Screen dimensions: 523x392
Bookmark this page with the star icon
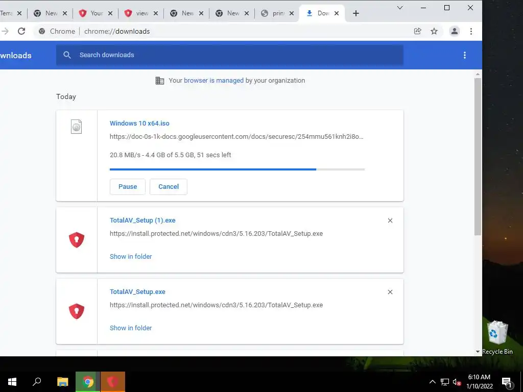click(x=434, y=31)
